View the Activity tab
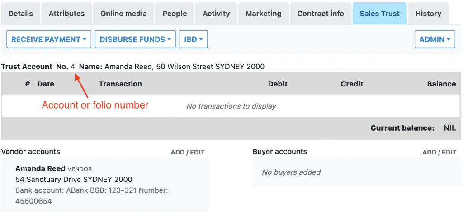 216,14
